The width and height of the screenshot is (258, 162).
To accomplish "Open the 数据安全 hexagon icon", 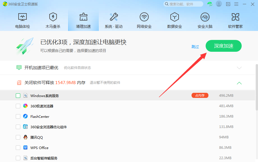I will [175, 17].
